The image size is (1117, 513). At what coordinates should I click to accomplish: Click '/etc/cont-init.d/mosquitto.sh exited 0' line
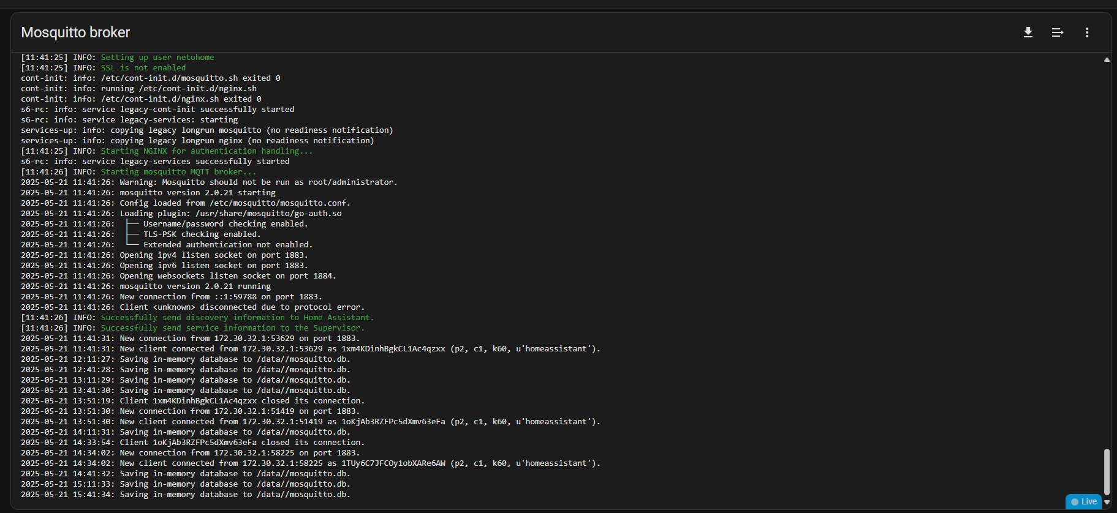151,78
